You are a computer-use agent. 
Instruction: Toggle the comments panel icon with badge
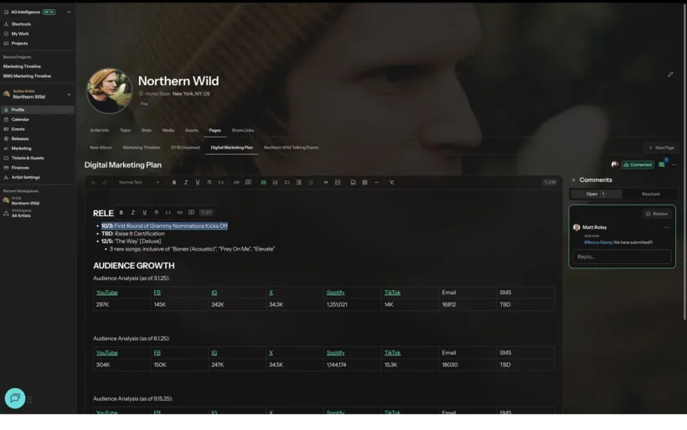pos(662,165)
